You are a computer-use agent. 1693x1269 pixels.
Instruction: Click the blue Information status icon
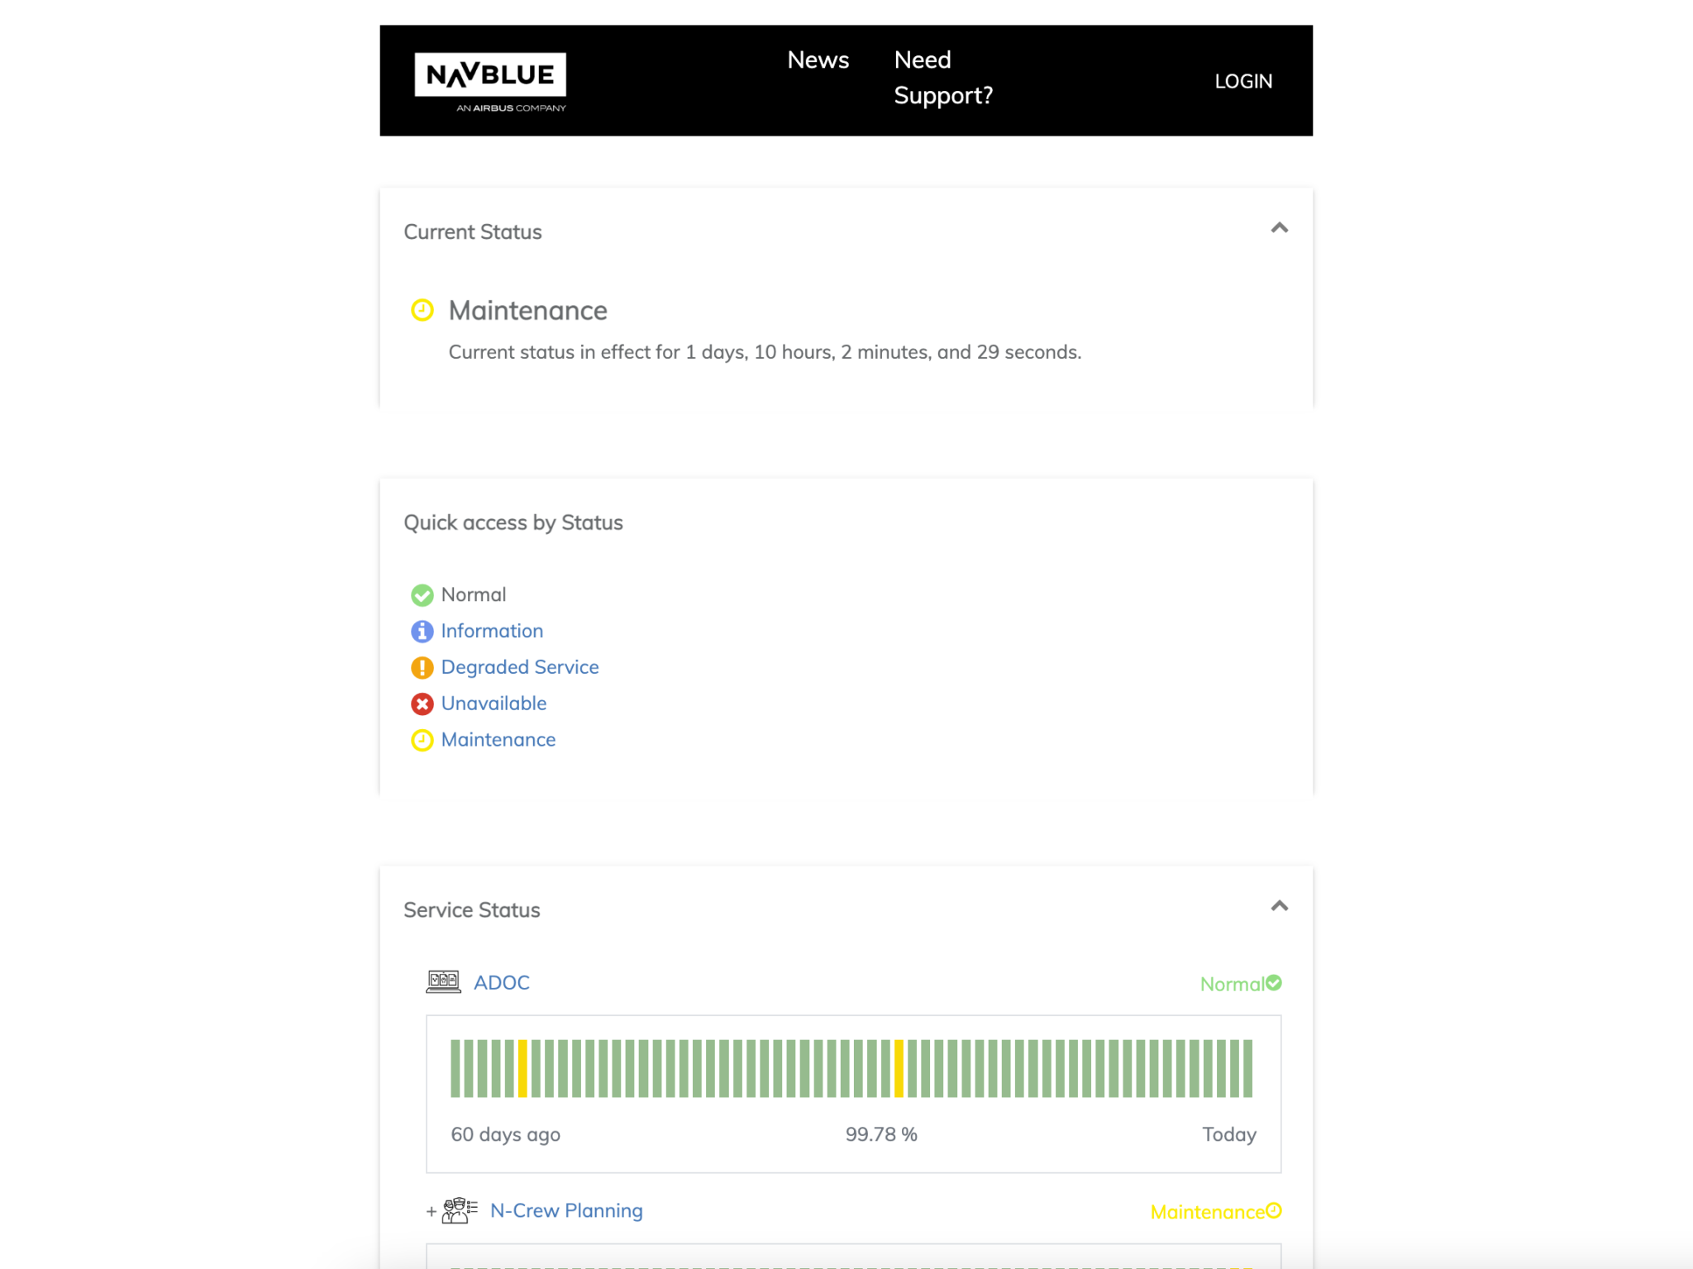point(422,631)
